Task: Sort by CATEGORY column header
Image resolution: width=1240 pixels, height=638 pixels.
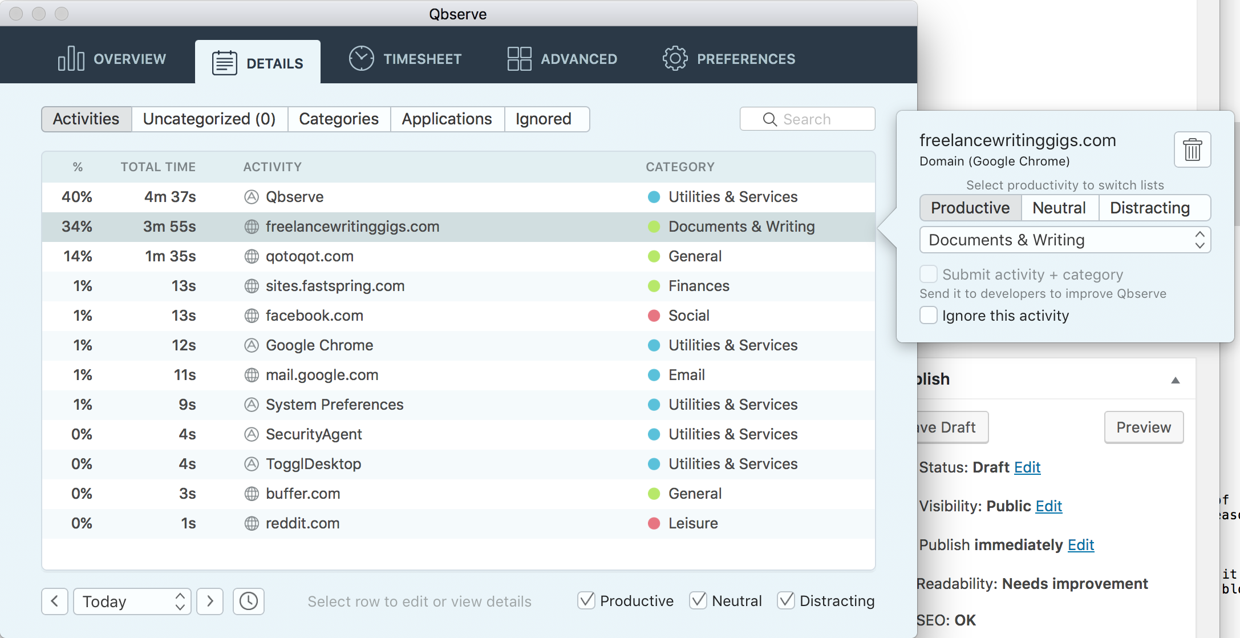Action: [680, 167]
